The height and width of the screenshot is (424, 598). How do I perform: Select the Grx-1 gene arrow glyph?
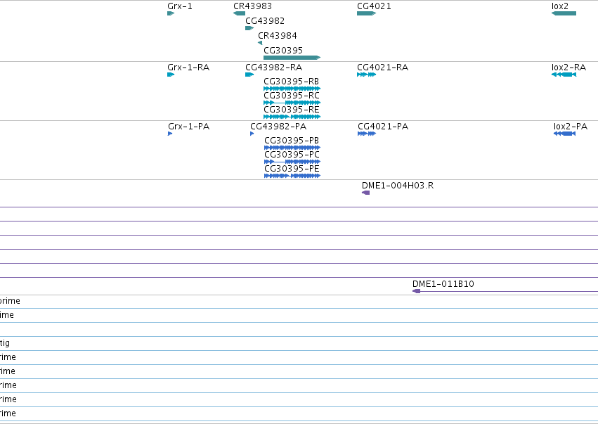pos(171,13)
